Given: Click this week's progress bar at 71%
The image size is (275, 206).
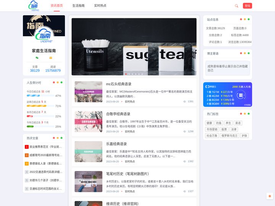Looking at the screenshot, I should point(40,106).
